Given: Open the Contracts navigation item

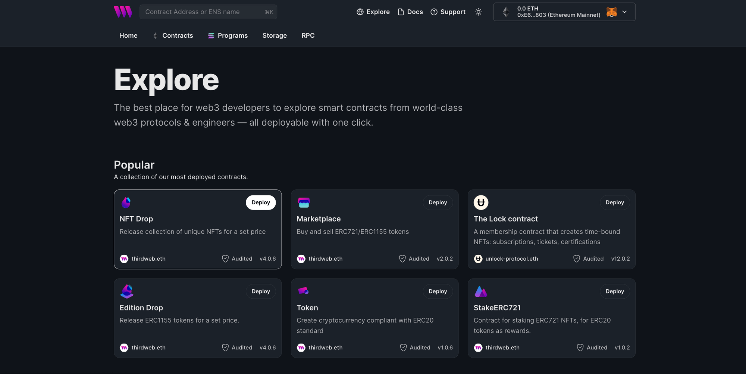Looking at the screenshot, I should point(178,35).
